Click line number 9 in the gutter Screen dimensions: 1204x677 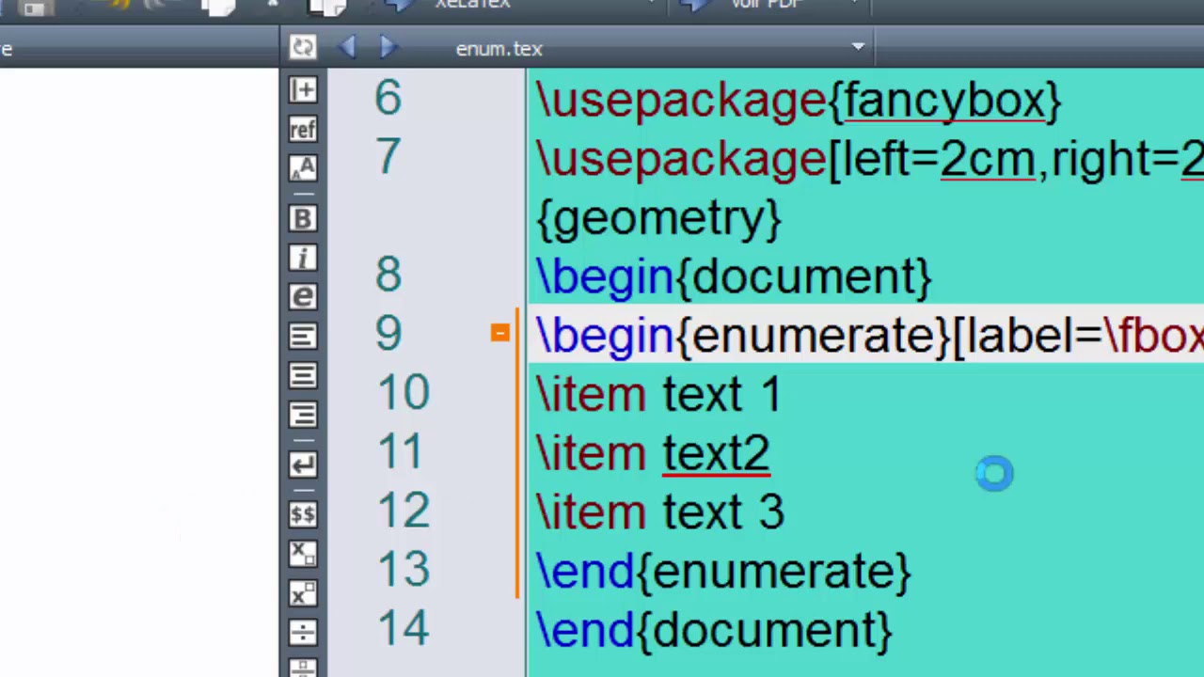[388, 334]
